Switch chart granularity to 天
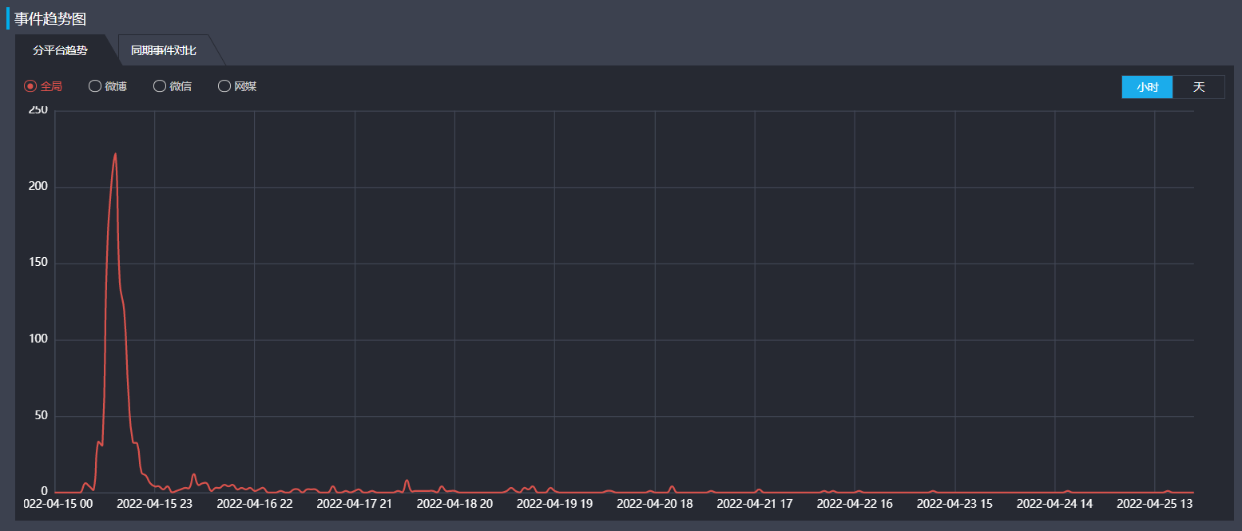Viewport: 1242px width, 531px height. [1198, 87]
